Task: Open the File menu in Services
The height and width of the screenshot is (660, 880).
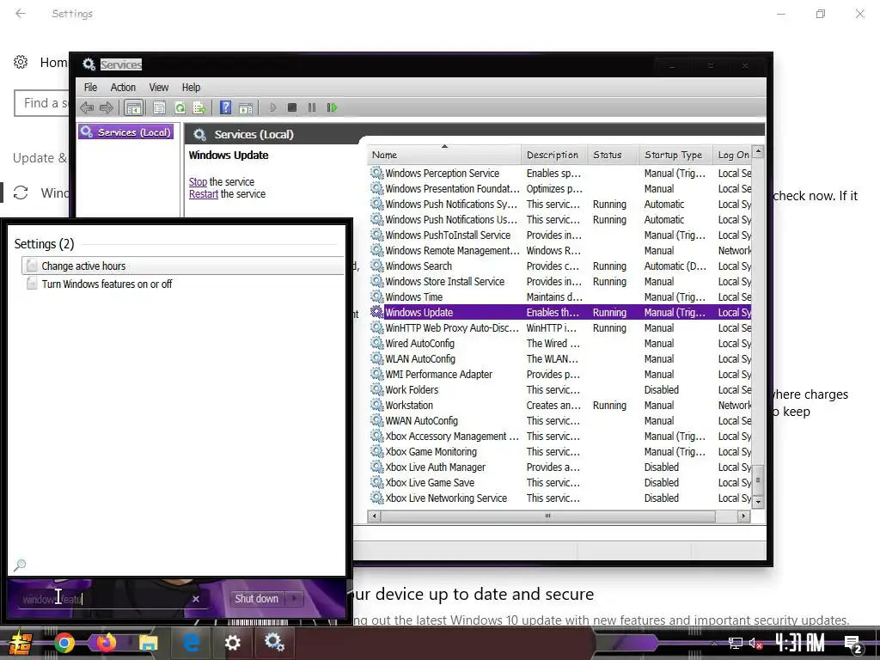Action: click(x=90, y=88)
